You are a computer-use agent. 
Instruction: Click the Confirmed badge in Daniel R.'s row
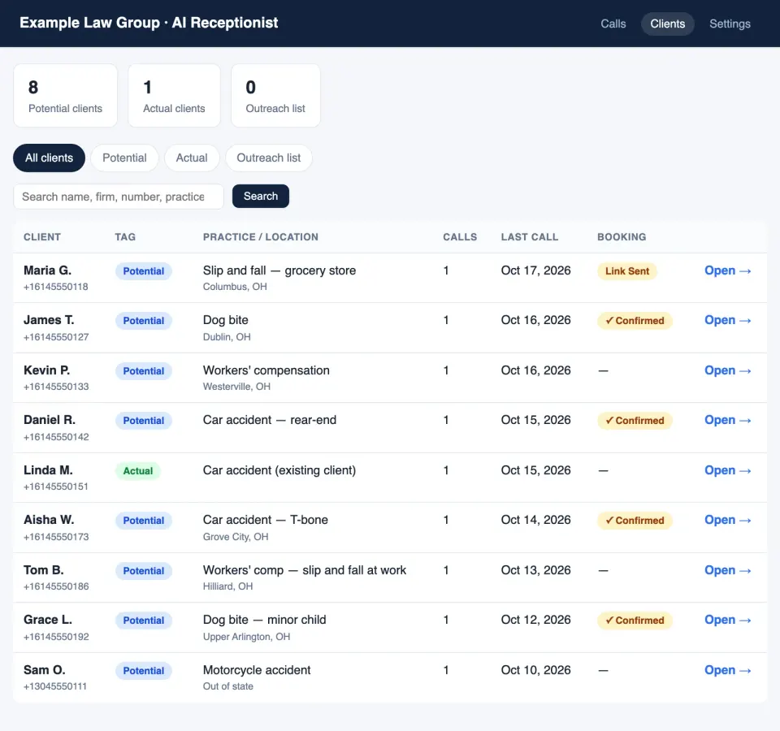635,421
